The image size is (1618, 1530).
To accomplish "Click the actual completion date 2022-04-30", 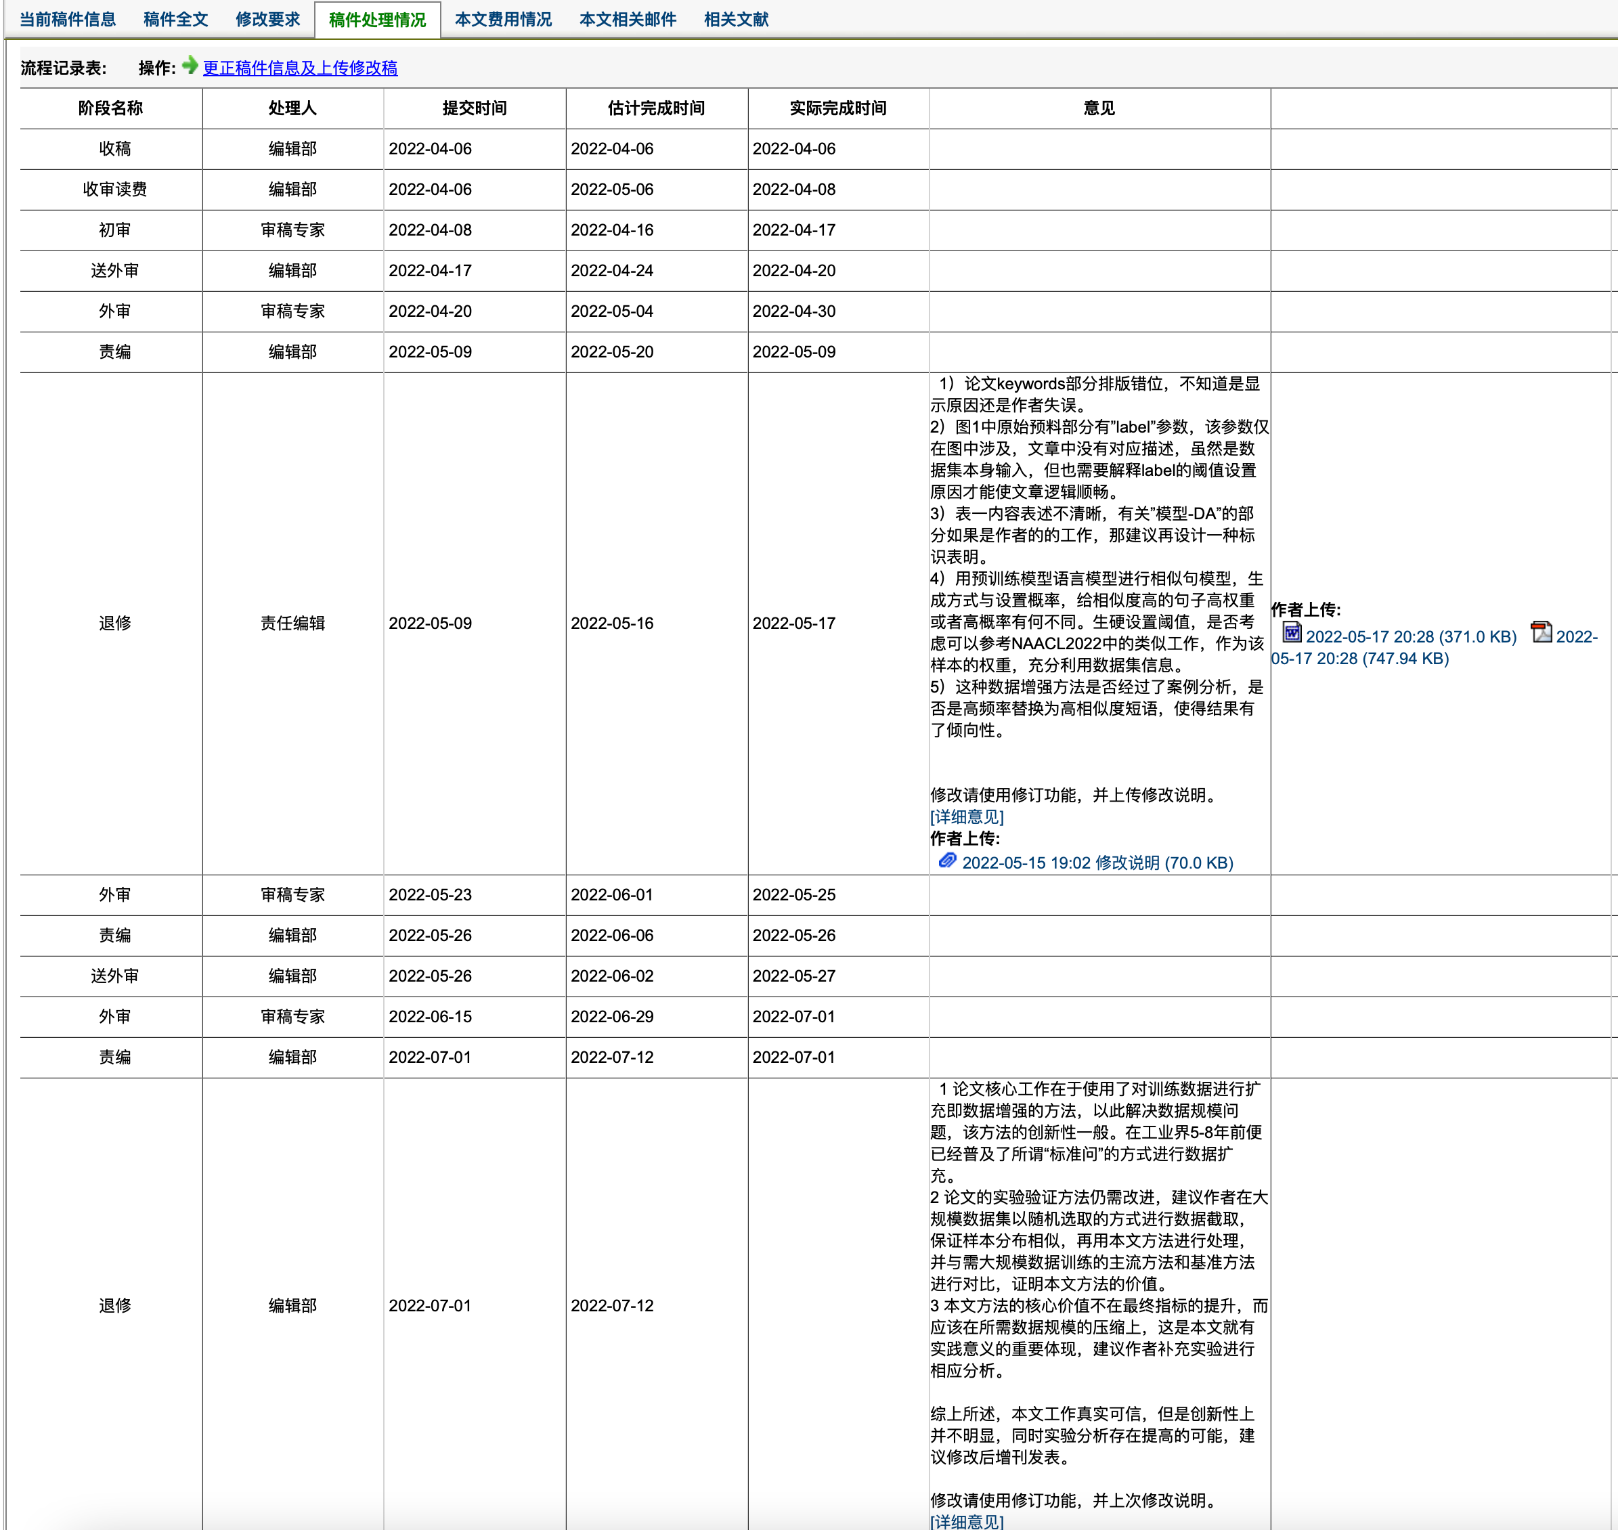I will click(794, 311).
